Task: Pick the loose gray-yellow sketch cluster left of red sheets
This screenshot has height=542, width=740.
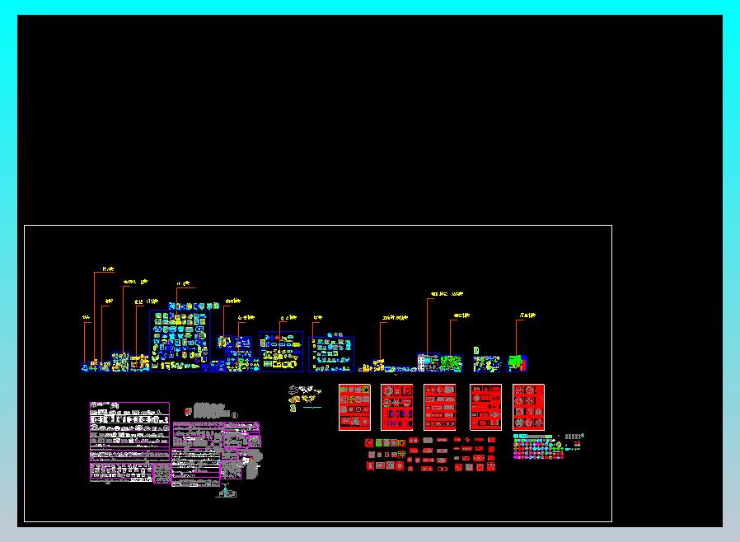Action: click(305, 398)
